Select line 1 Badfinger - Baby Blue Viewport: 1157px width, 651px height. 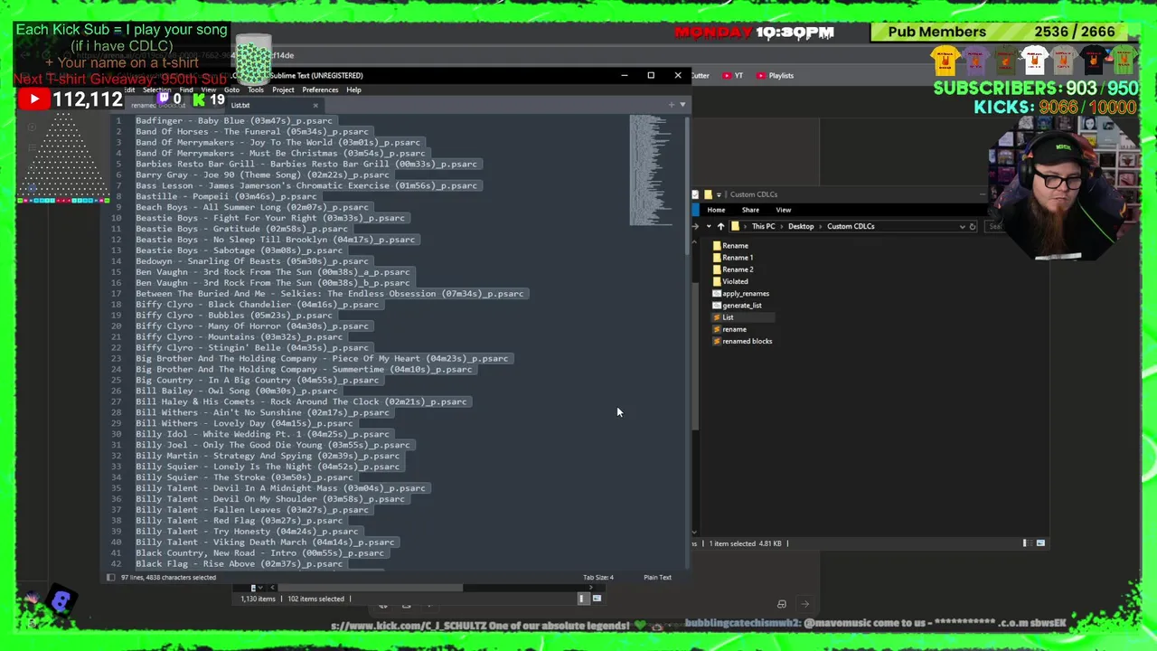[234, 120]
